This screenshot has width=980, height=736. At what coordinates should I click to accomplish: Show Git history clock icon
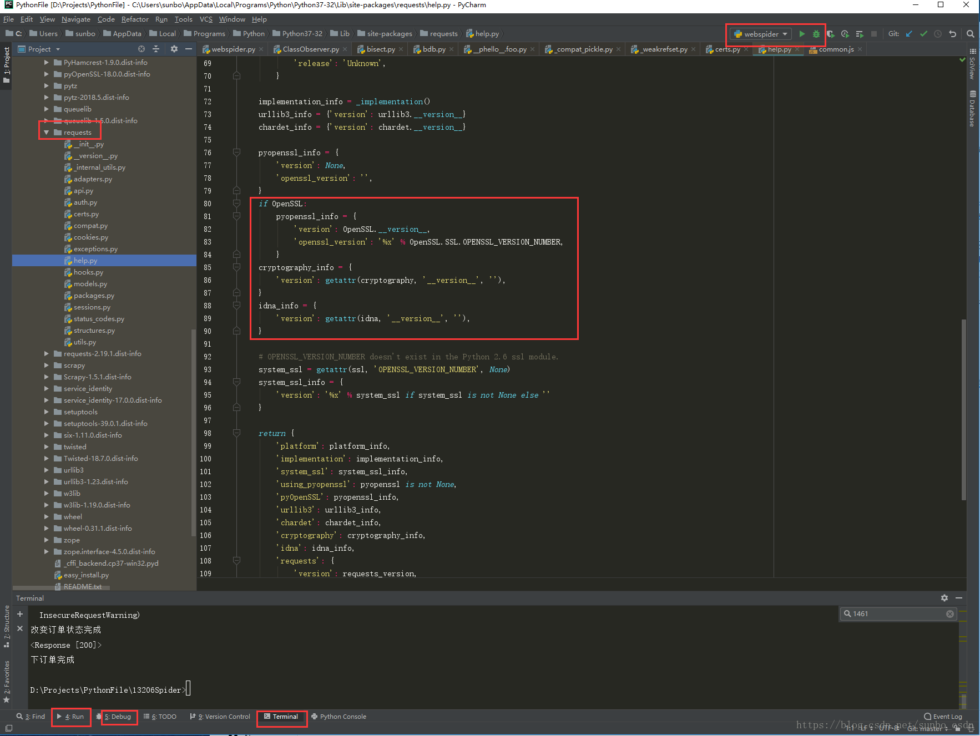(938, 34)
